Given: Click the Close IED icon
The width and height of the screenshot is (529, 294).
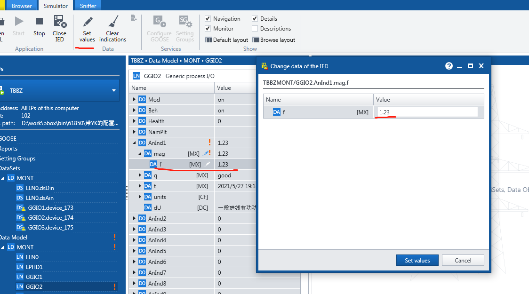Looking at the screenshot, I should tap(59, 22).
